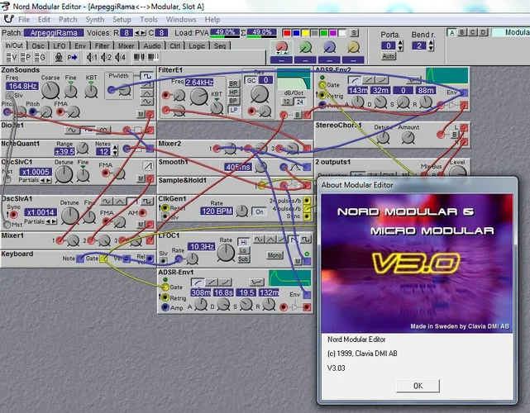
Task: Select the pulse waveform in ZonSounds
Action: tap(147, 76)
